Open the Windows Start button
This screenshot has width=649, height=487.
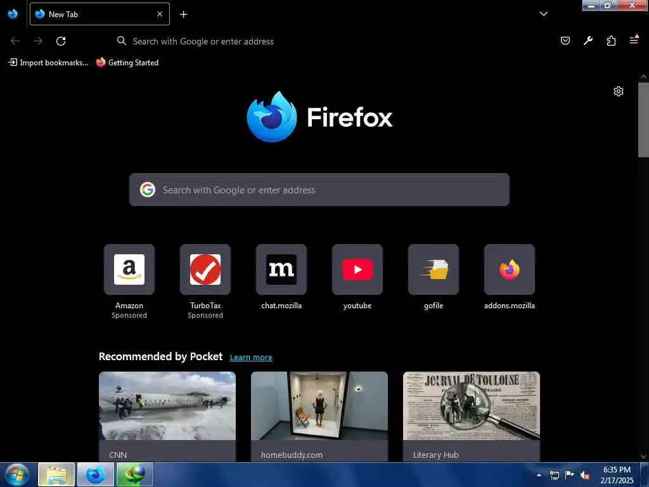tap(16, 474)
